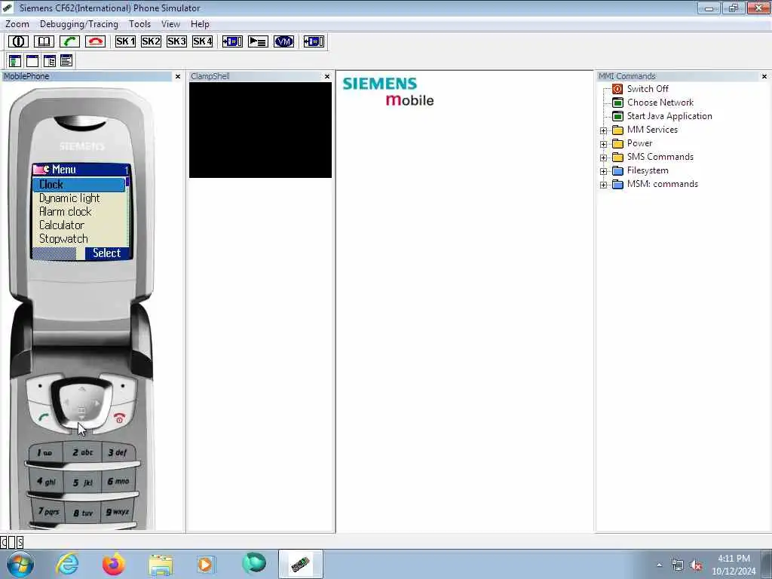
Task: Expand the Filesystem folder
Action: pyautogui.click(x=604, y=171)
